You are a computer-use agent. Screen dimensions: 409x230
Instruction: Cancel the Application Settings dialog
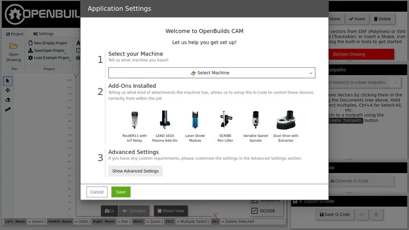(x=97, y=192)
